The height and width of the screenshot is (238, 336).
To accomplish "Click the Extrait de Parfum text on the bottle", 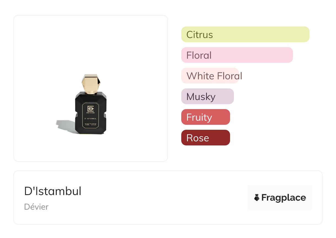I will click(91, 125).
